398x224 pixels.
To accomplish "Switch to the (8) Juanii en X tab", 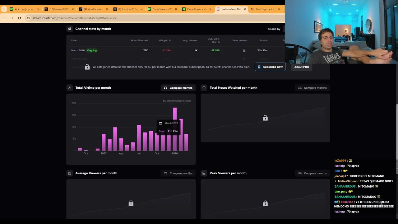I will (127, 9).
